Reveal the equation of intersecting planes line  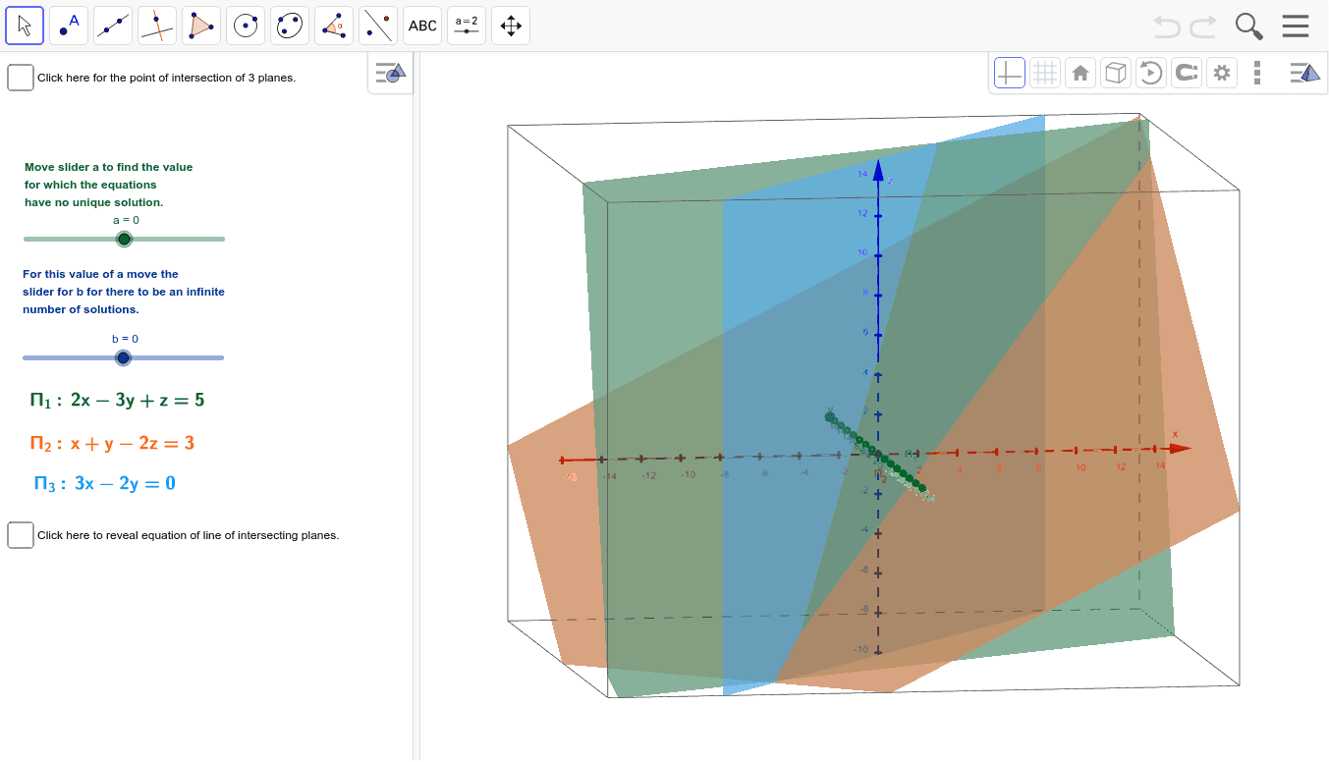click(20, 535)
